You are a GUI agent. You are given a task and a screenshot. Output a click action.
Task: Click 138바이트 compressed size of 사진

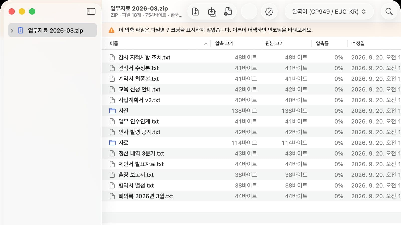tap(244, 111)
